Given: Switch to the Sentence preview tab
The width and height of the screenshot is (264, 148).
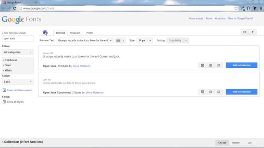Looking at the screenshot, I should [x=60, y=33].
